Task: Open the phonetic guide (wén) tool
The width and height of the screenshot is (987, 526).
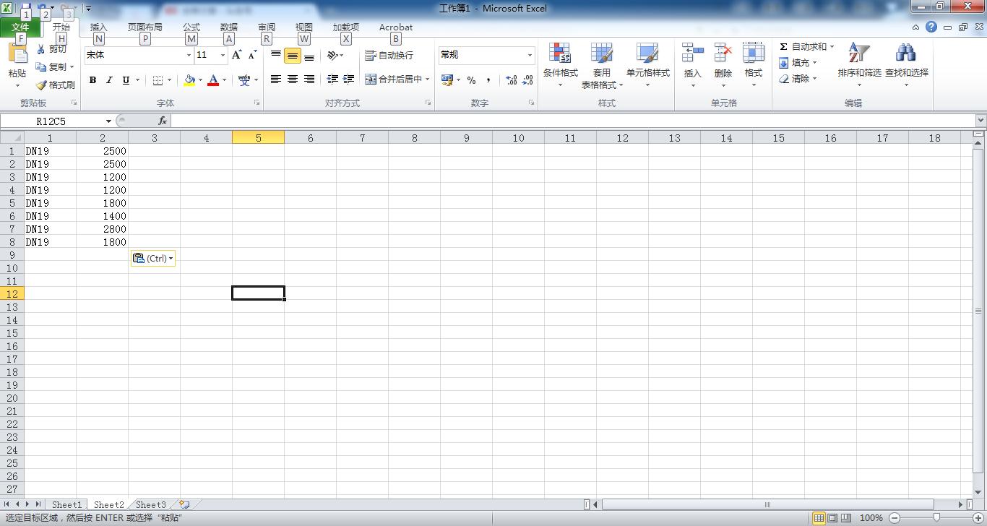Action: point(244,80)
